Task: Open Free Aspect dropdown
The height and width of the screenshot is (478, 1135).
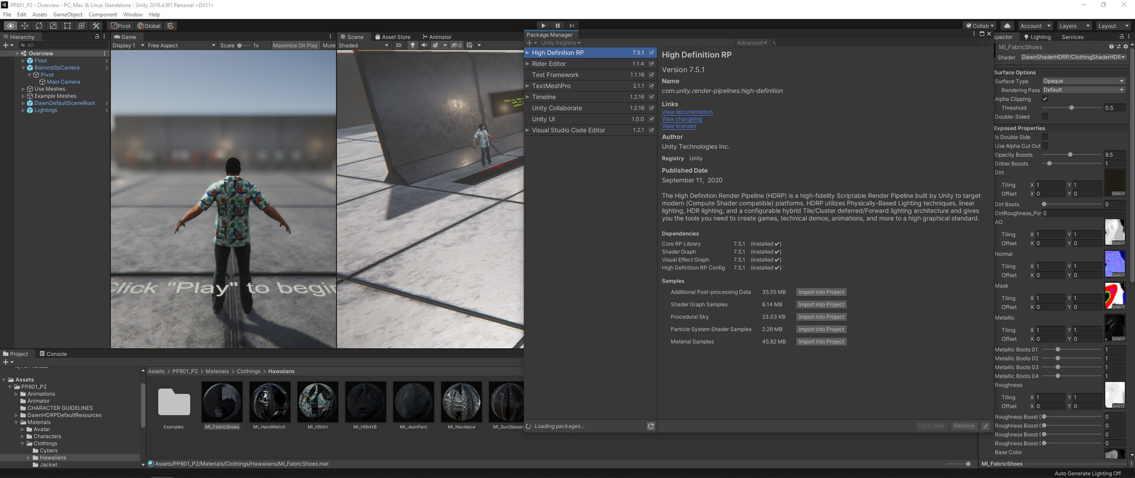Action: [x=181, y=45]
